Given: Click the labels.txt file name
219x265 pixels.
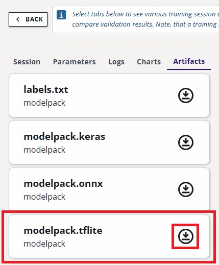Looking at the screenshot, I should click(46, 89).
